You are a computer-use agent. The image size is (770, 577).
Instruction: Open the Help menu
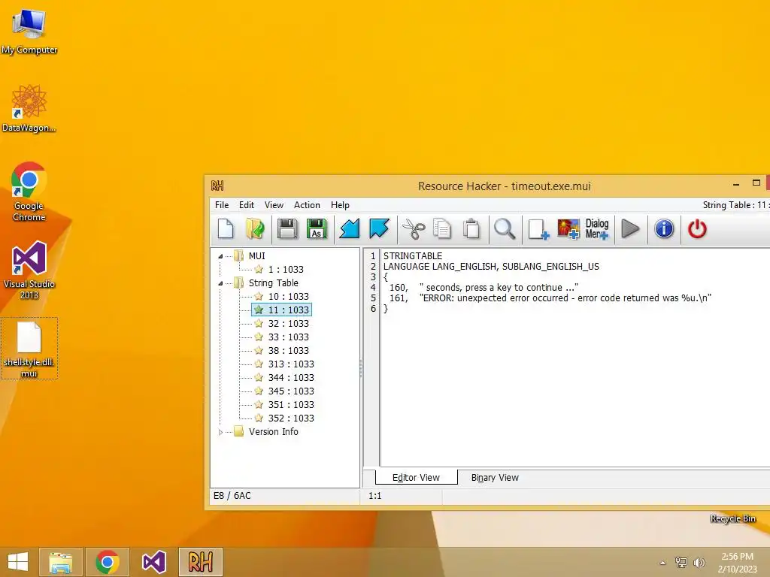pyautogui.click(x=340, y=205)
